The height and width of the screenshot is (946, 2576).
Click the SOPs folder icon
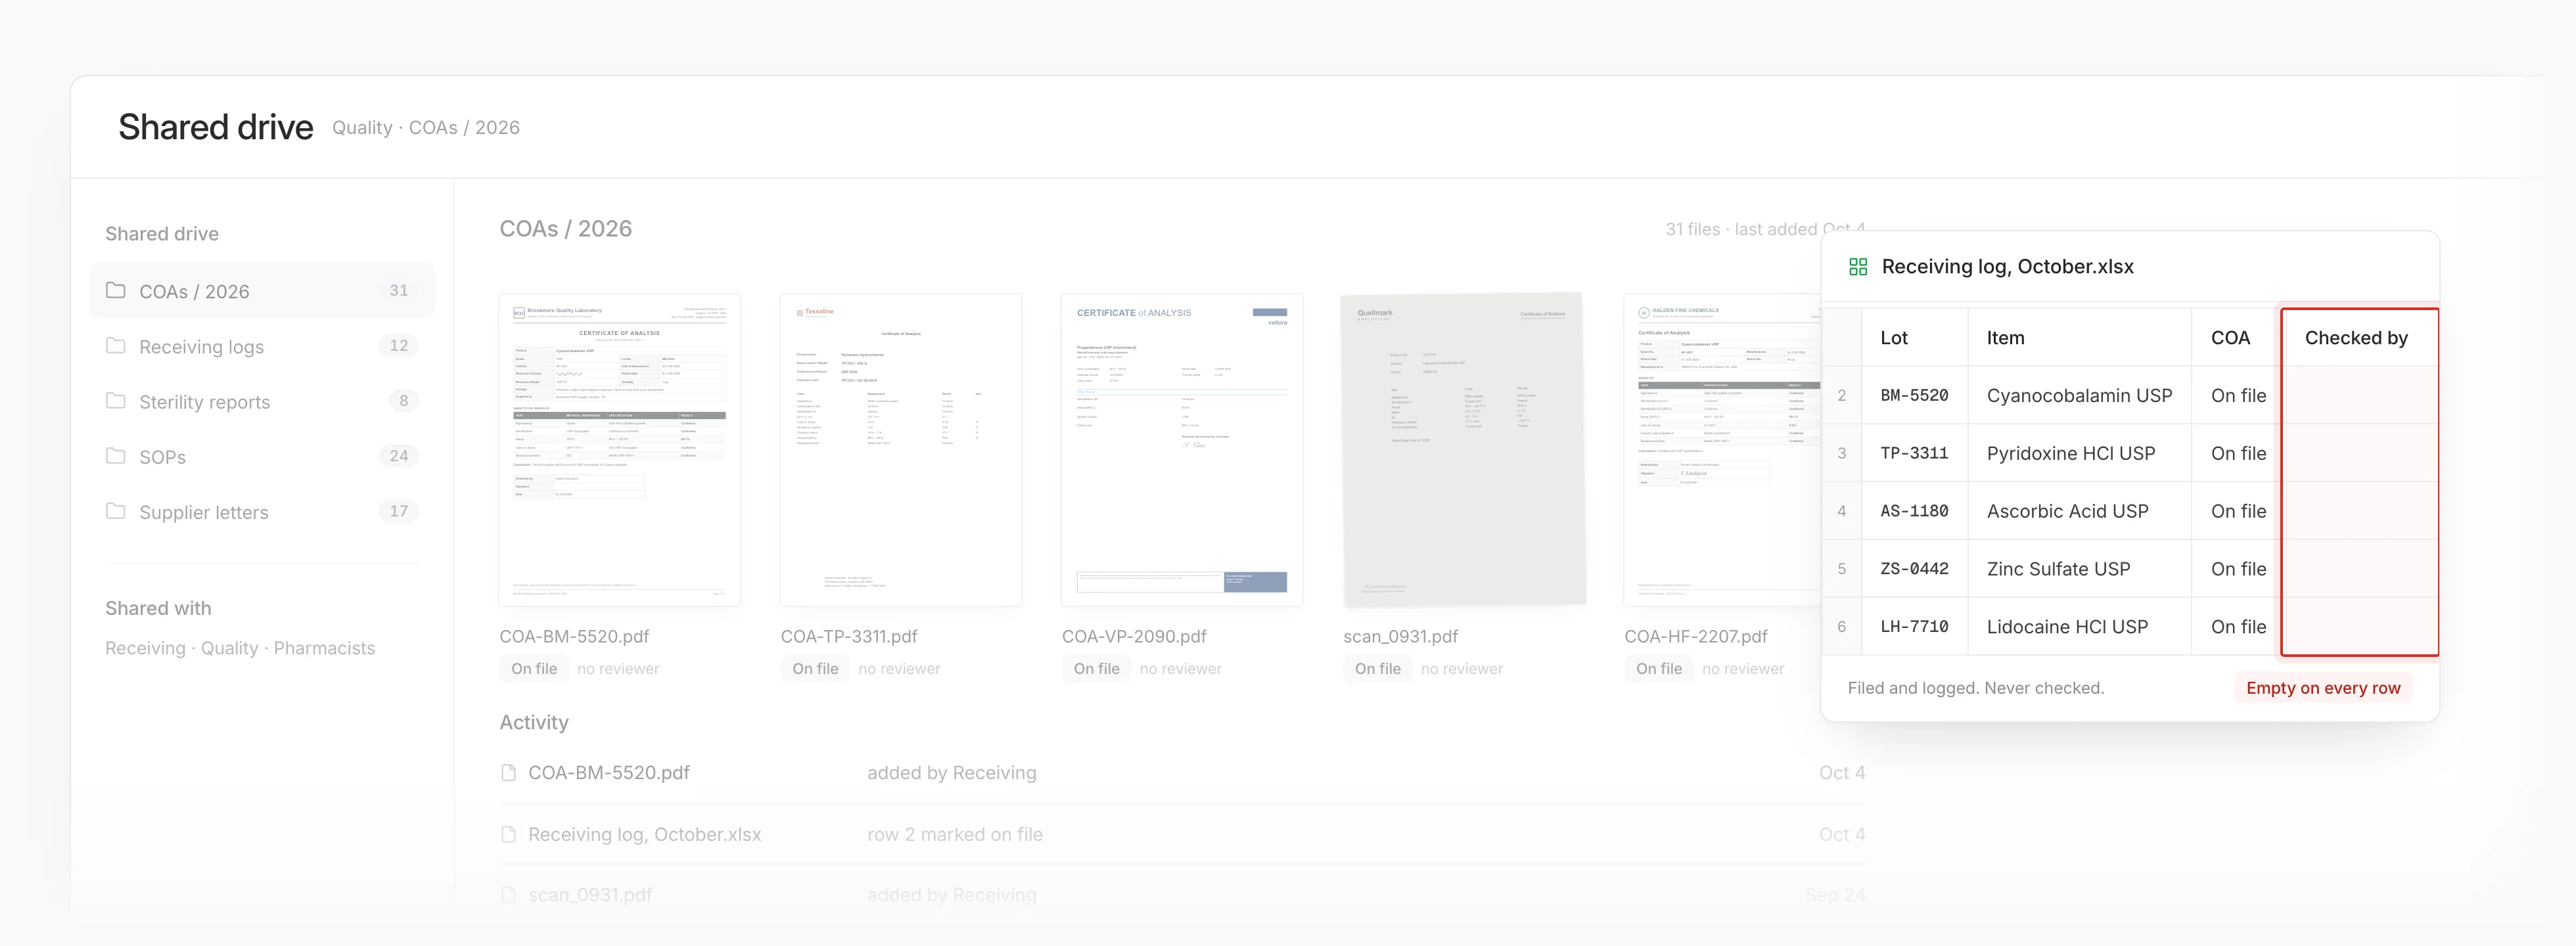tap(116, 455)
